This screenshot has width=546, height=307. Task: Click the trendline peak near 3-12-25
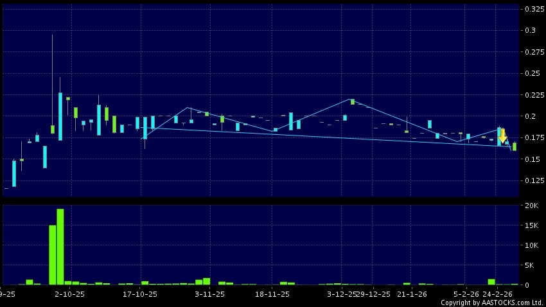click(351, 100)
